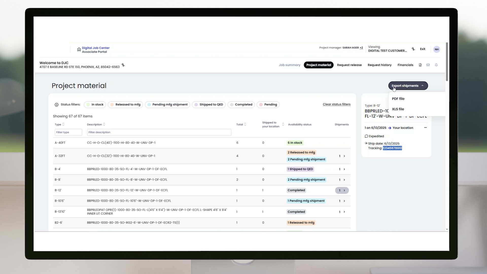The width and height of the screenshot is (487, 274).
Task: Switch to the Financials tab
Action: pyautogui.click(x=405, y=65)
